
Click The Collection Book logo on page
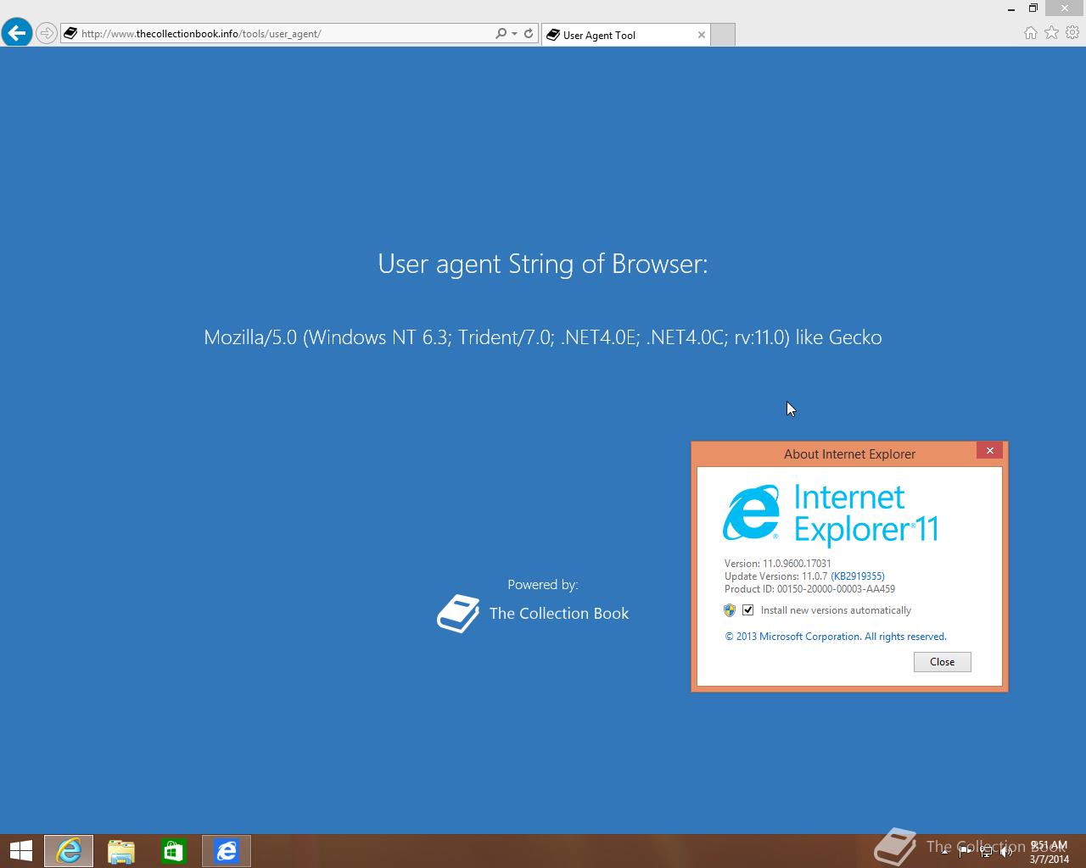458,614
